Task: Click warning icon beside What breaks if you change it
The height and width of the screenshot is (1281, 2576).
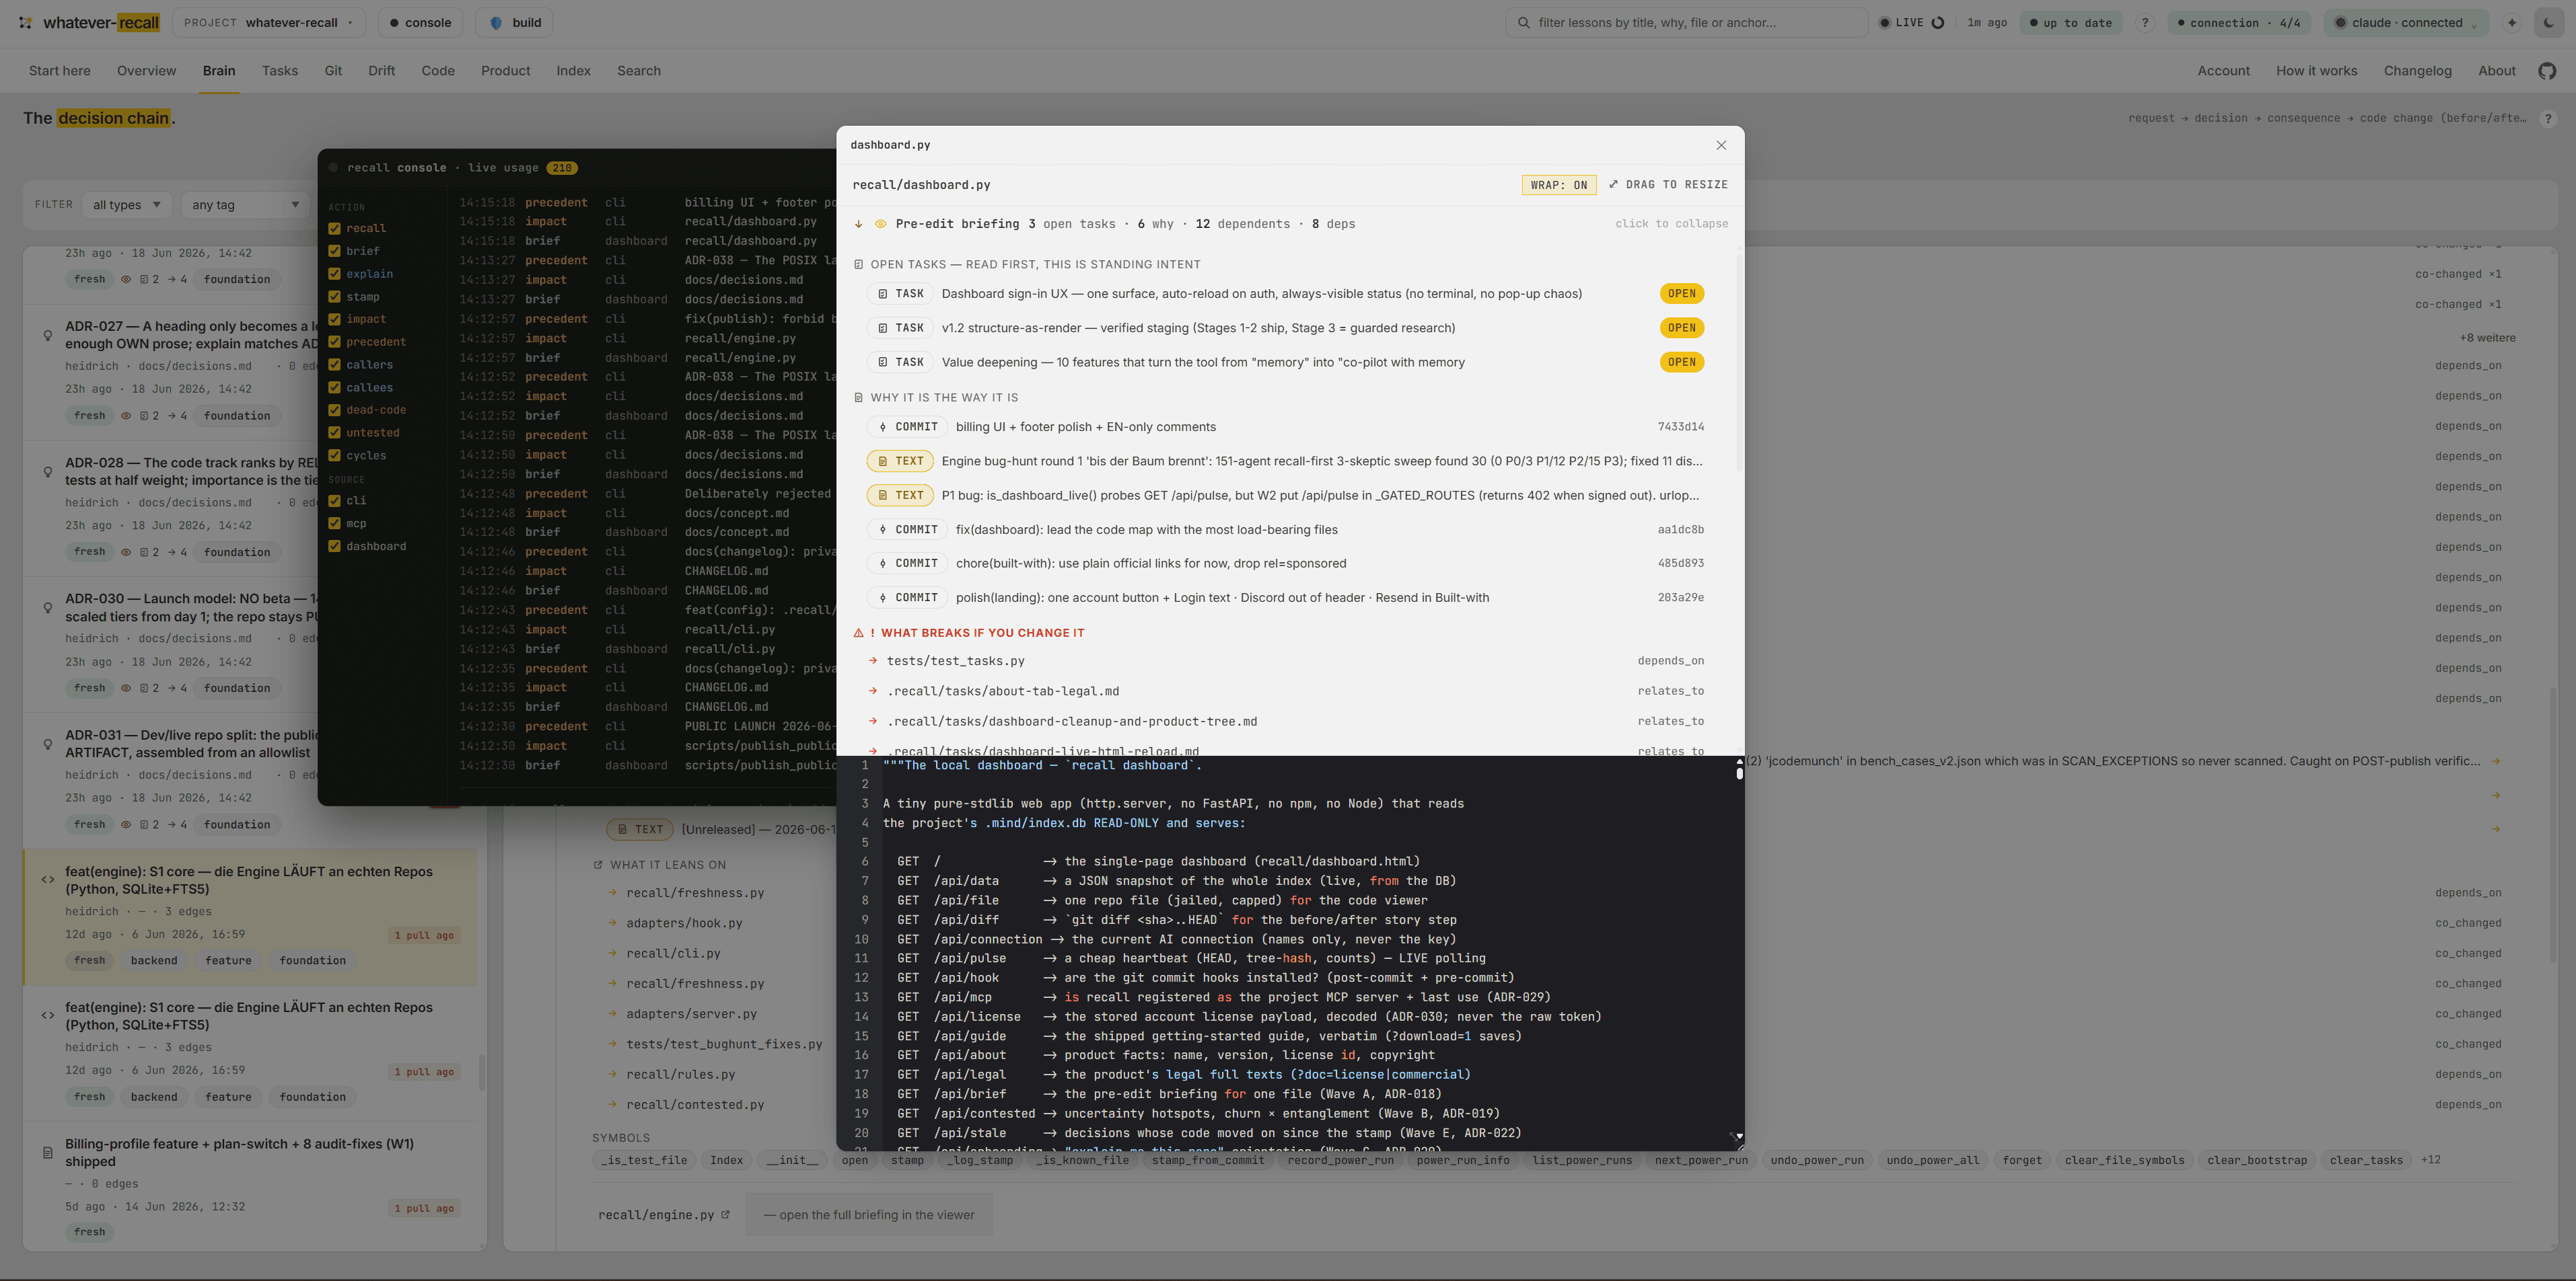Action: coord(858,633)
